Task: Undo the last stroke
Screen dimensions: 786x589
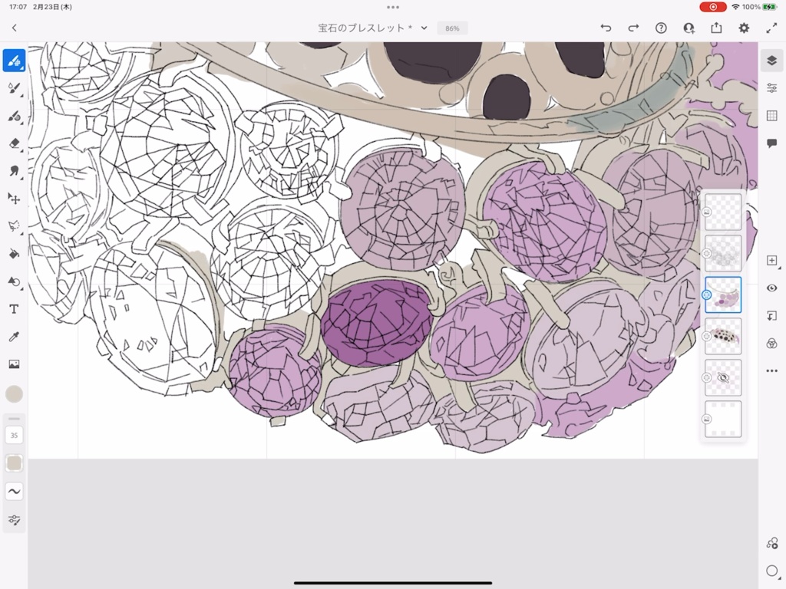Action: [606, 28]
